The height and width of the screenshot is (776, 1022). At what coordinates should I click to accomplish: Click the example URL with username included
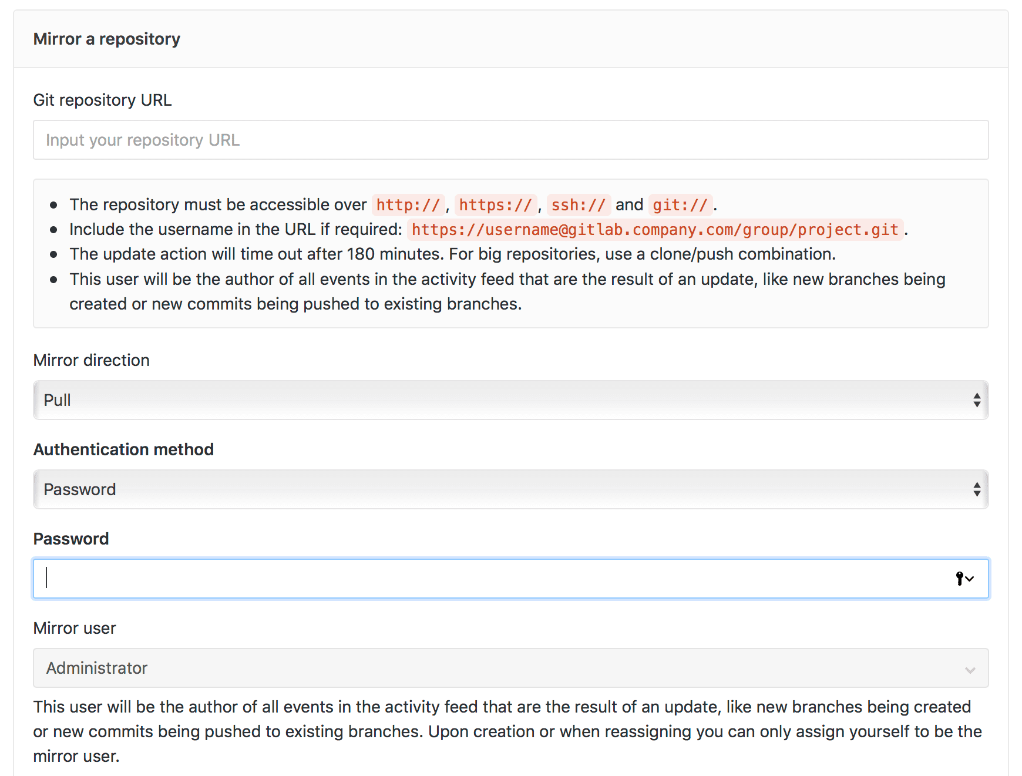(x=655, y=230)
